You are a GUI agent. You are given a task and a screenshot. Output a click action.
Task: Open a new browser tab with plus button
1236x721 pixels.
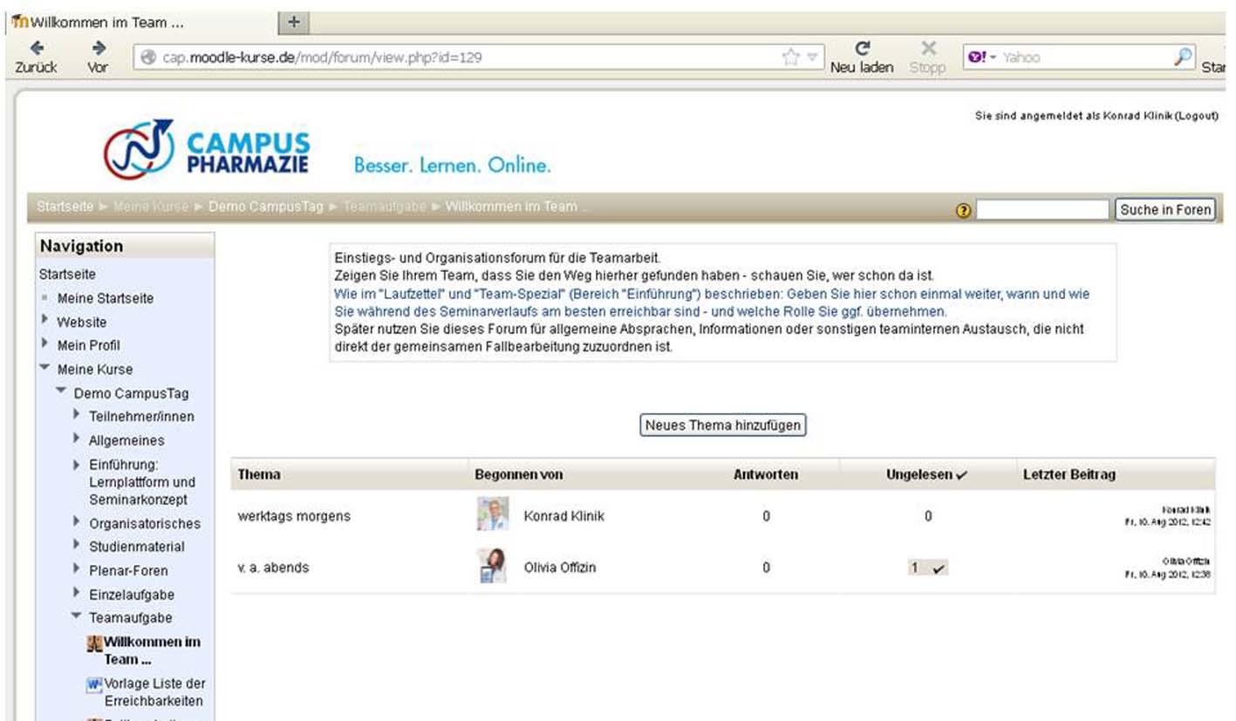point(294,23)
